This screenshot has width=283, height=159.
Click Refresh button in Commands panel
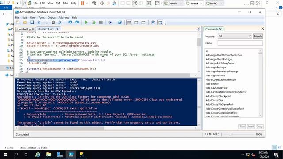pos(257,36)
